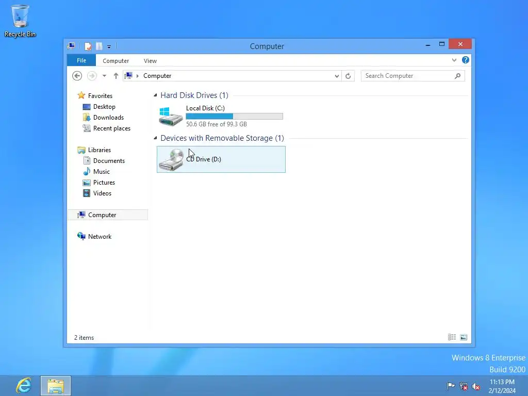Viewport: 528px width, 396px height.
Task: Open Downloads under Favorites
Action: tap(108, 117)
